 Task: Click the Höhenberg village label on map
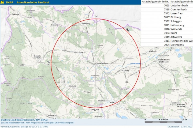click(86, 24)
